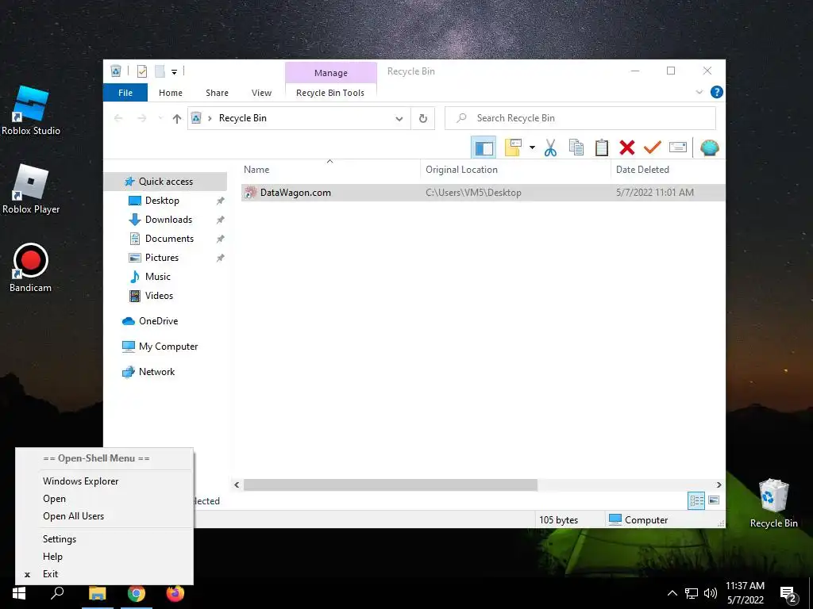Click the scroll left arrow
Viewport: 813px width, 609px height.
tap(237, 485)
